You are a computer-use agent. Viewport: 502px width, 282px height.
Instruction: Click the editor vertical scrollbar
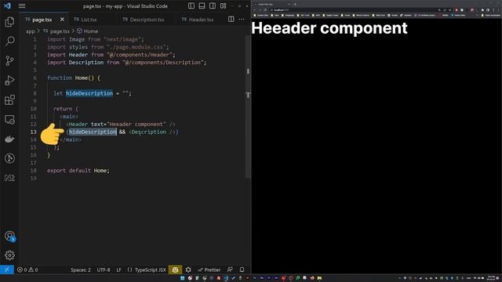pyautogui.click(x=248, y=106)
